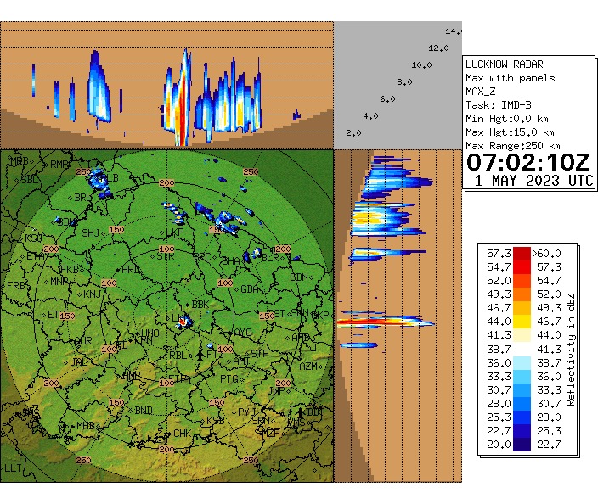Click the JAL station label
Screen dimensions: 598x504
pos(78,361)
